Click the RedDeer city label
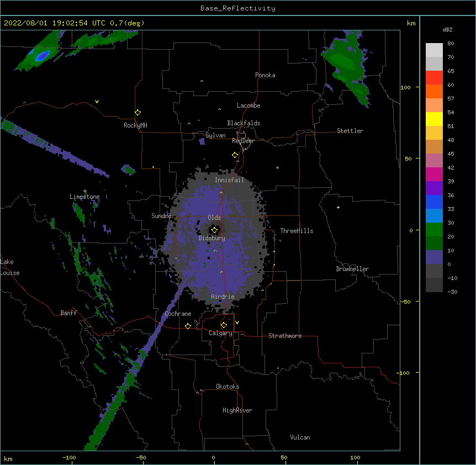The height and width of the screenshot is (465, 476). coord(243,141)
